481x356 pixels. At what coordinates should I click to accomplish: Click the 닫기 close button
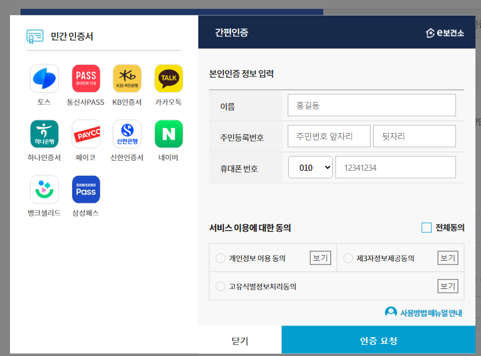[240, 340]
